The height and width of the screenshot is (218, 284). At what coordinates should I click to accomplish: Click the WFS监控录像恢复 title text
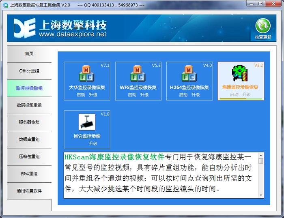coord(138,88)
